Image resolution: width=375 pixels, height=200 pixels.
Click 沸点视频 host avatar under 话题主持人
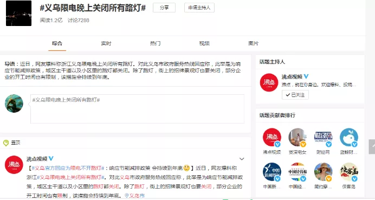pyautogui.click(x=269, y=82)
